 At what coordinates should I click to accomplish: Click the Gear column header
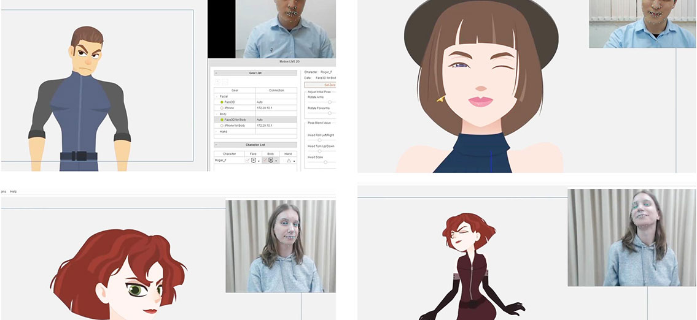point(235,90)
